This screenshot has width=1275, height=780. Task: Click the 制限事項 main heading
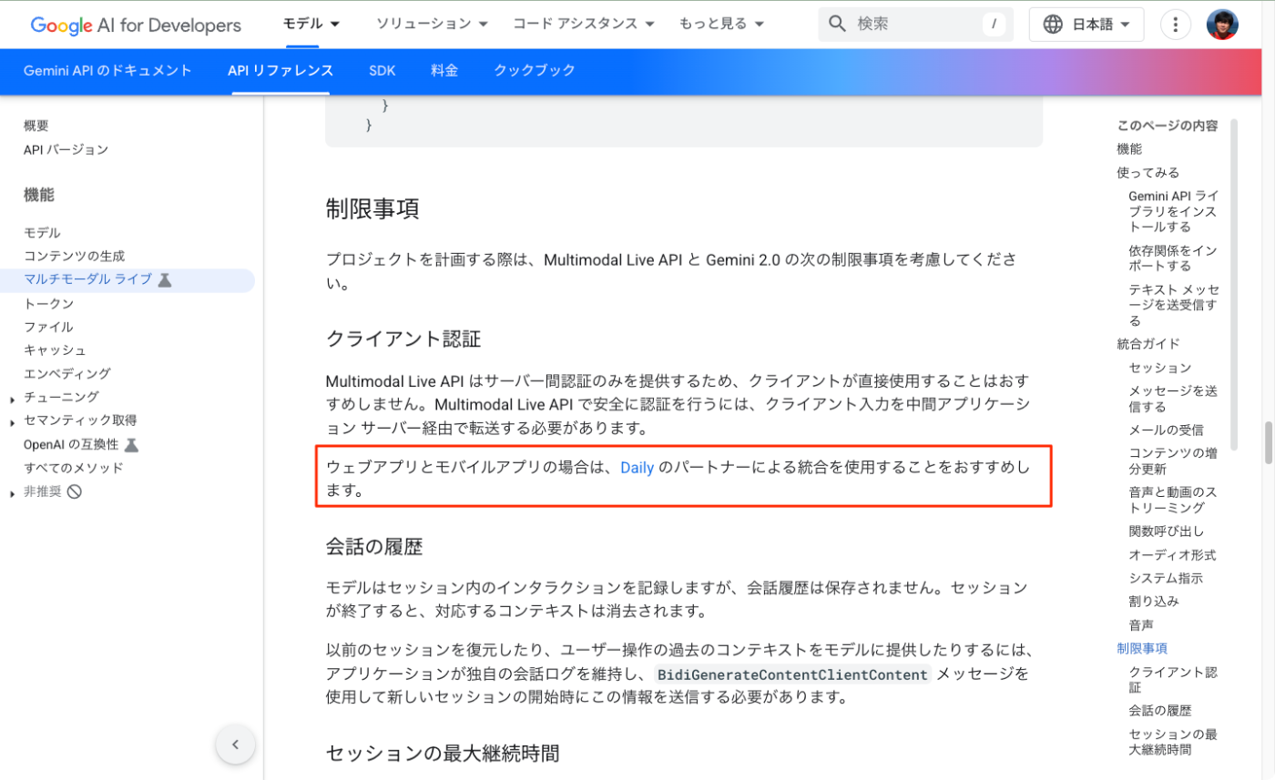[x=372, y=209]
